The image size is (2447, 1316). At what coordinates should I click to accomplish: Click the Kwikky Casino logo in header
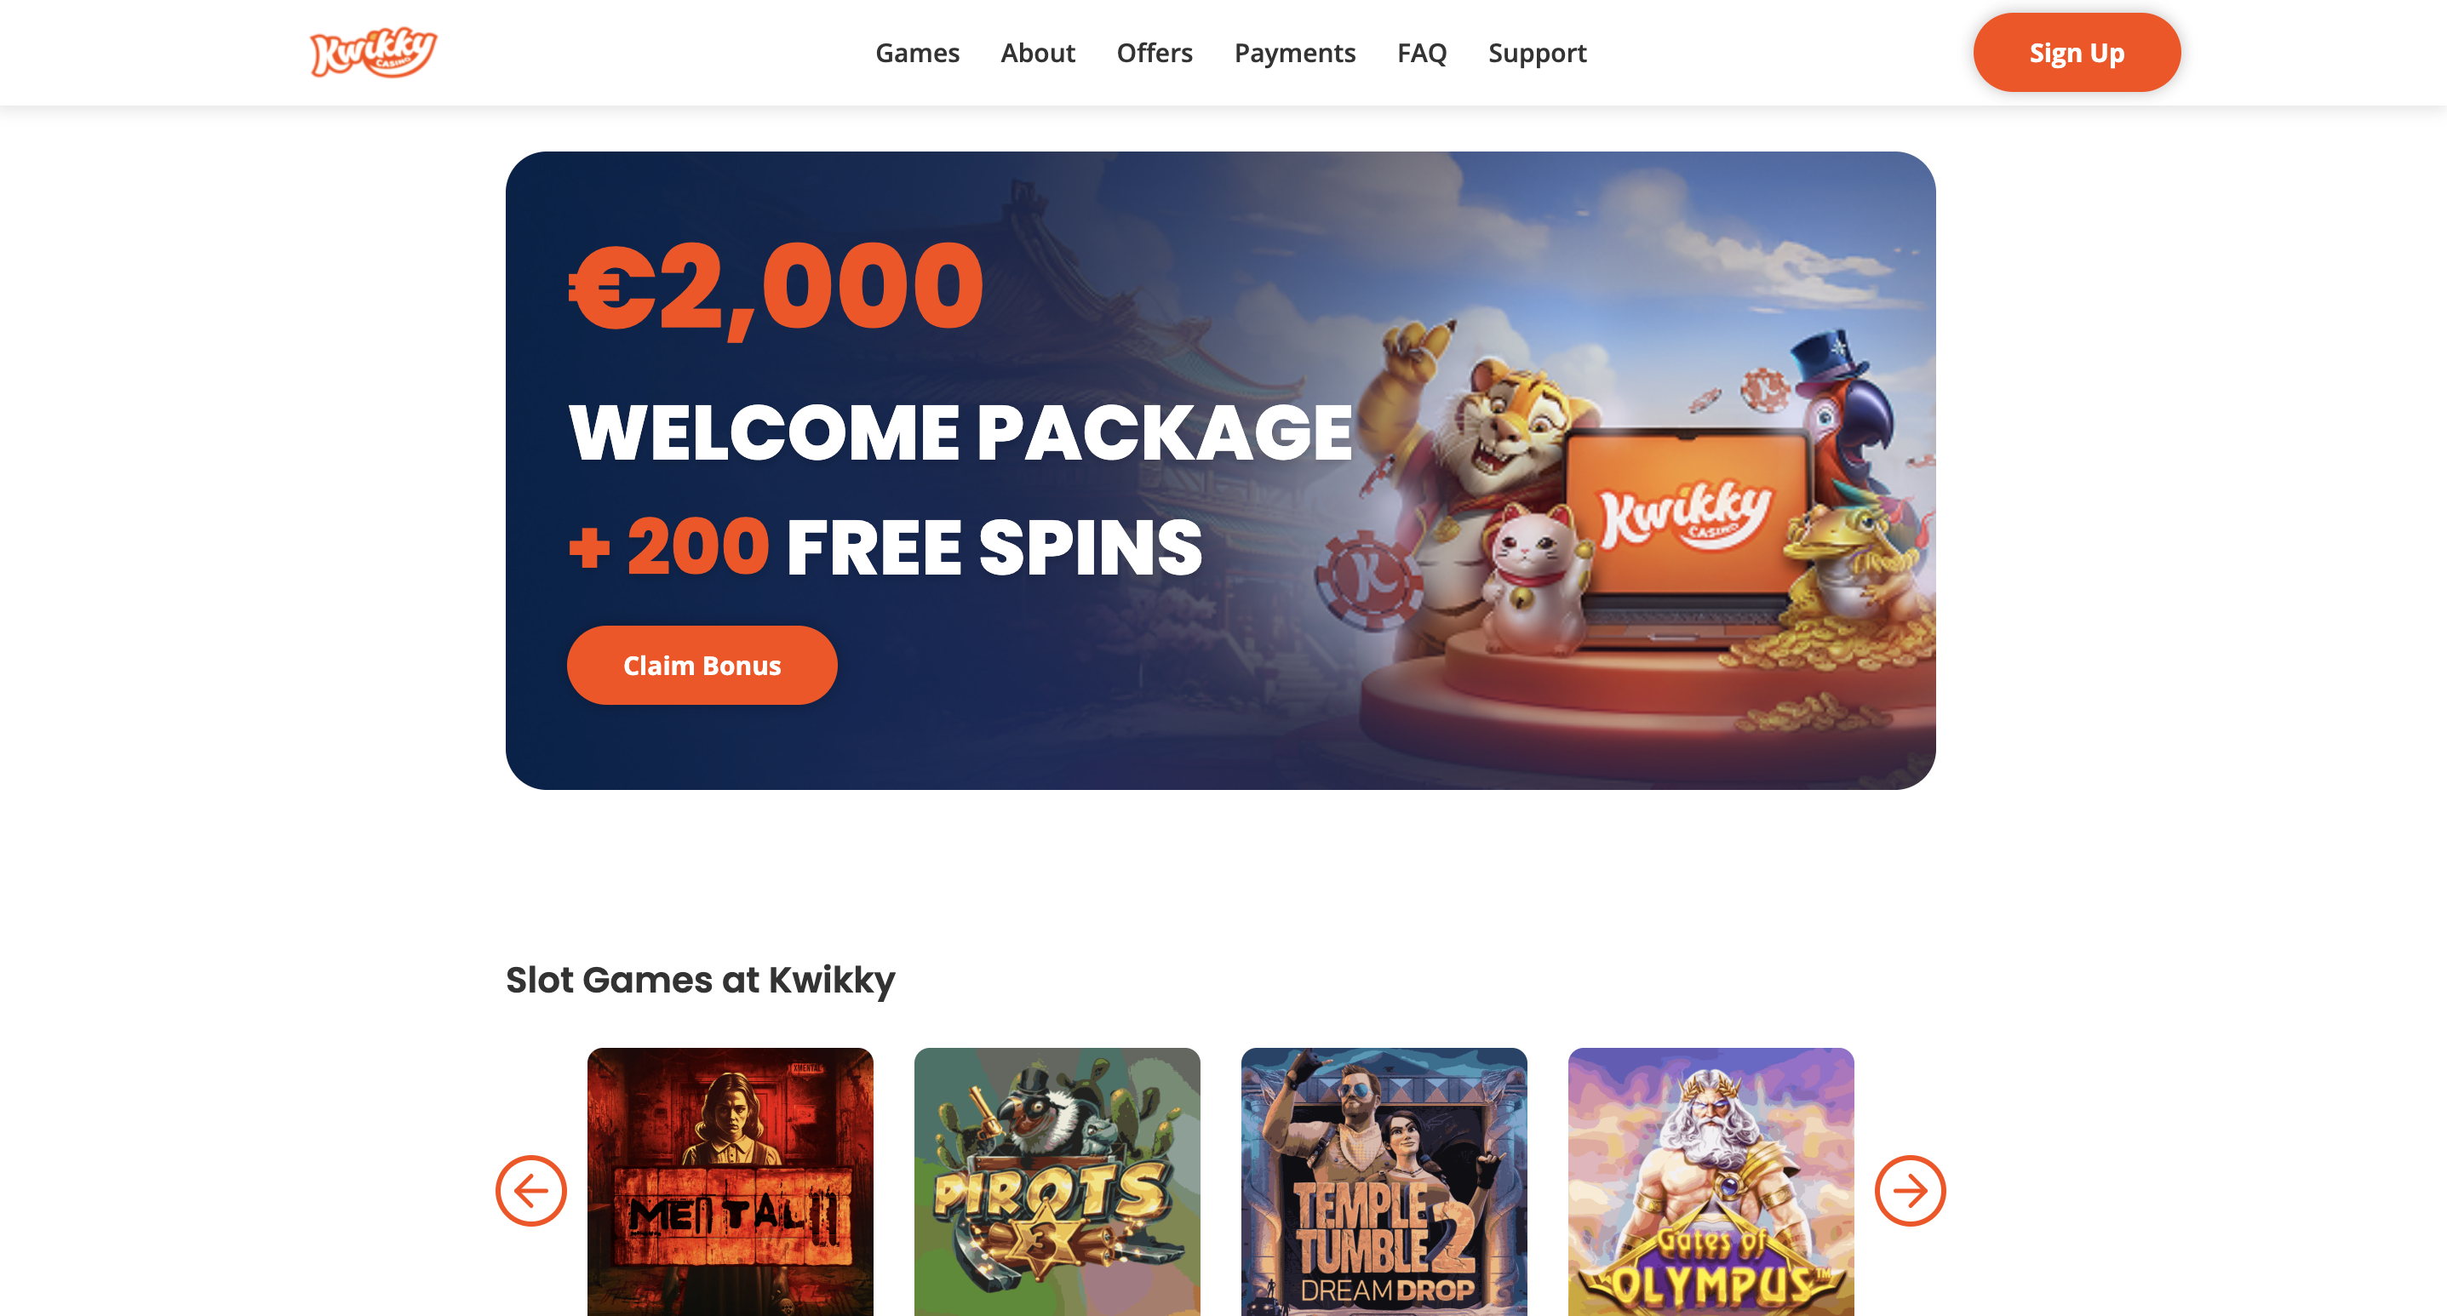(x=373, y=52)
